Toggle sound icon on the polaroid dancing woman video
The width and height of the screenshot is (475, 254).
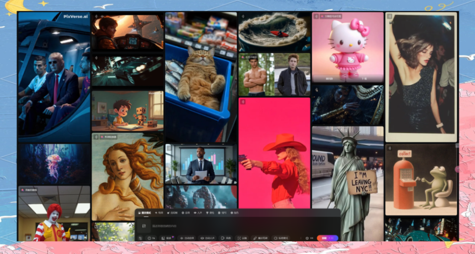(x=389, y=16)
